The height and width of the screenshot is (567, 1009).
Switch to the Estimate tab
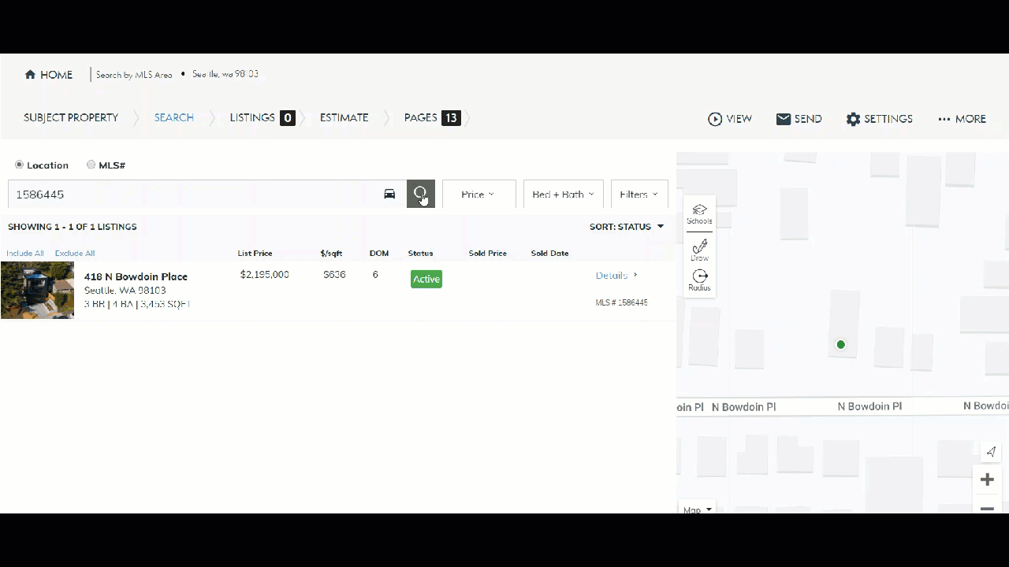(344, 117)
